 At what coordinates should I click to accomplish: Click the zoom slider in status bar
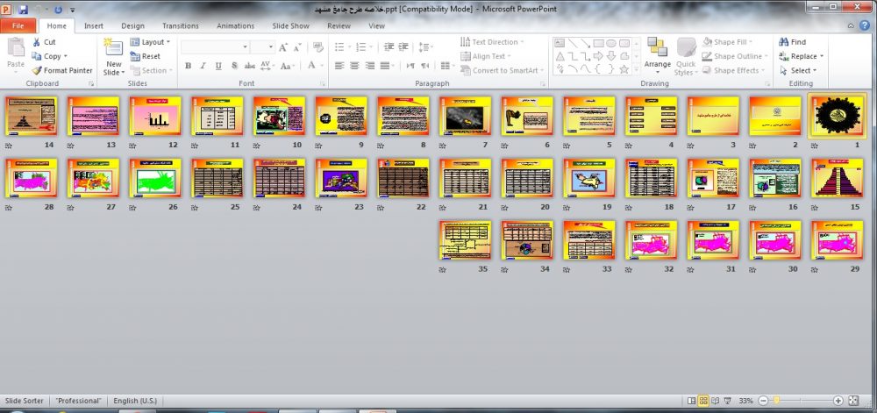click(x=801, y=401)
